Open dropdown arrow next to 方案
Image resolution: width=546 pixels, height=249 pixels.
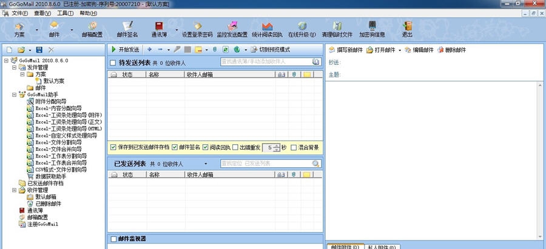coord(36,30)
